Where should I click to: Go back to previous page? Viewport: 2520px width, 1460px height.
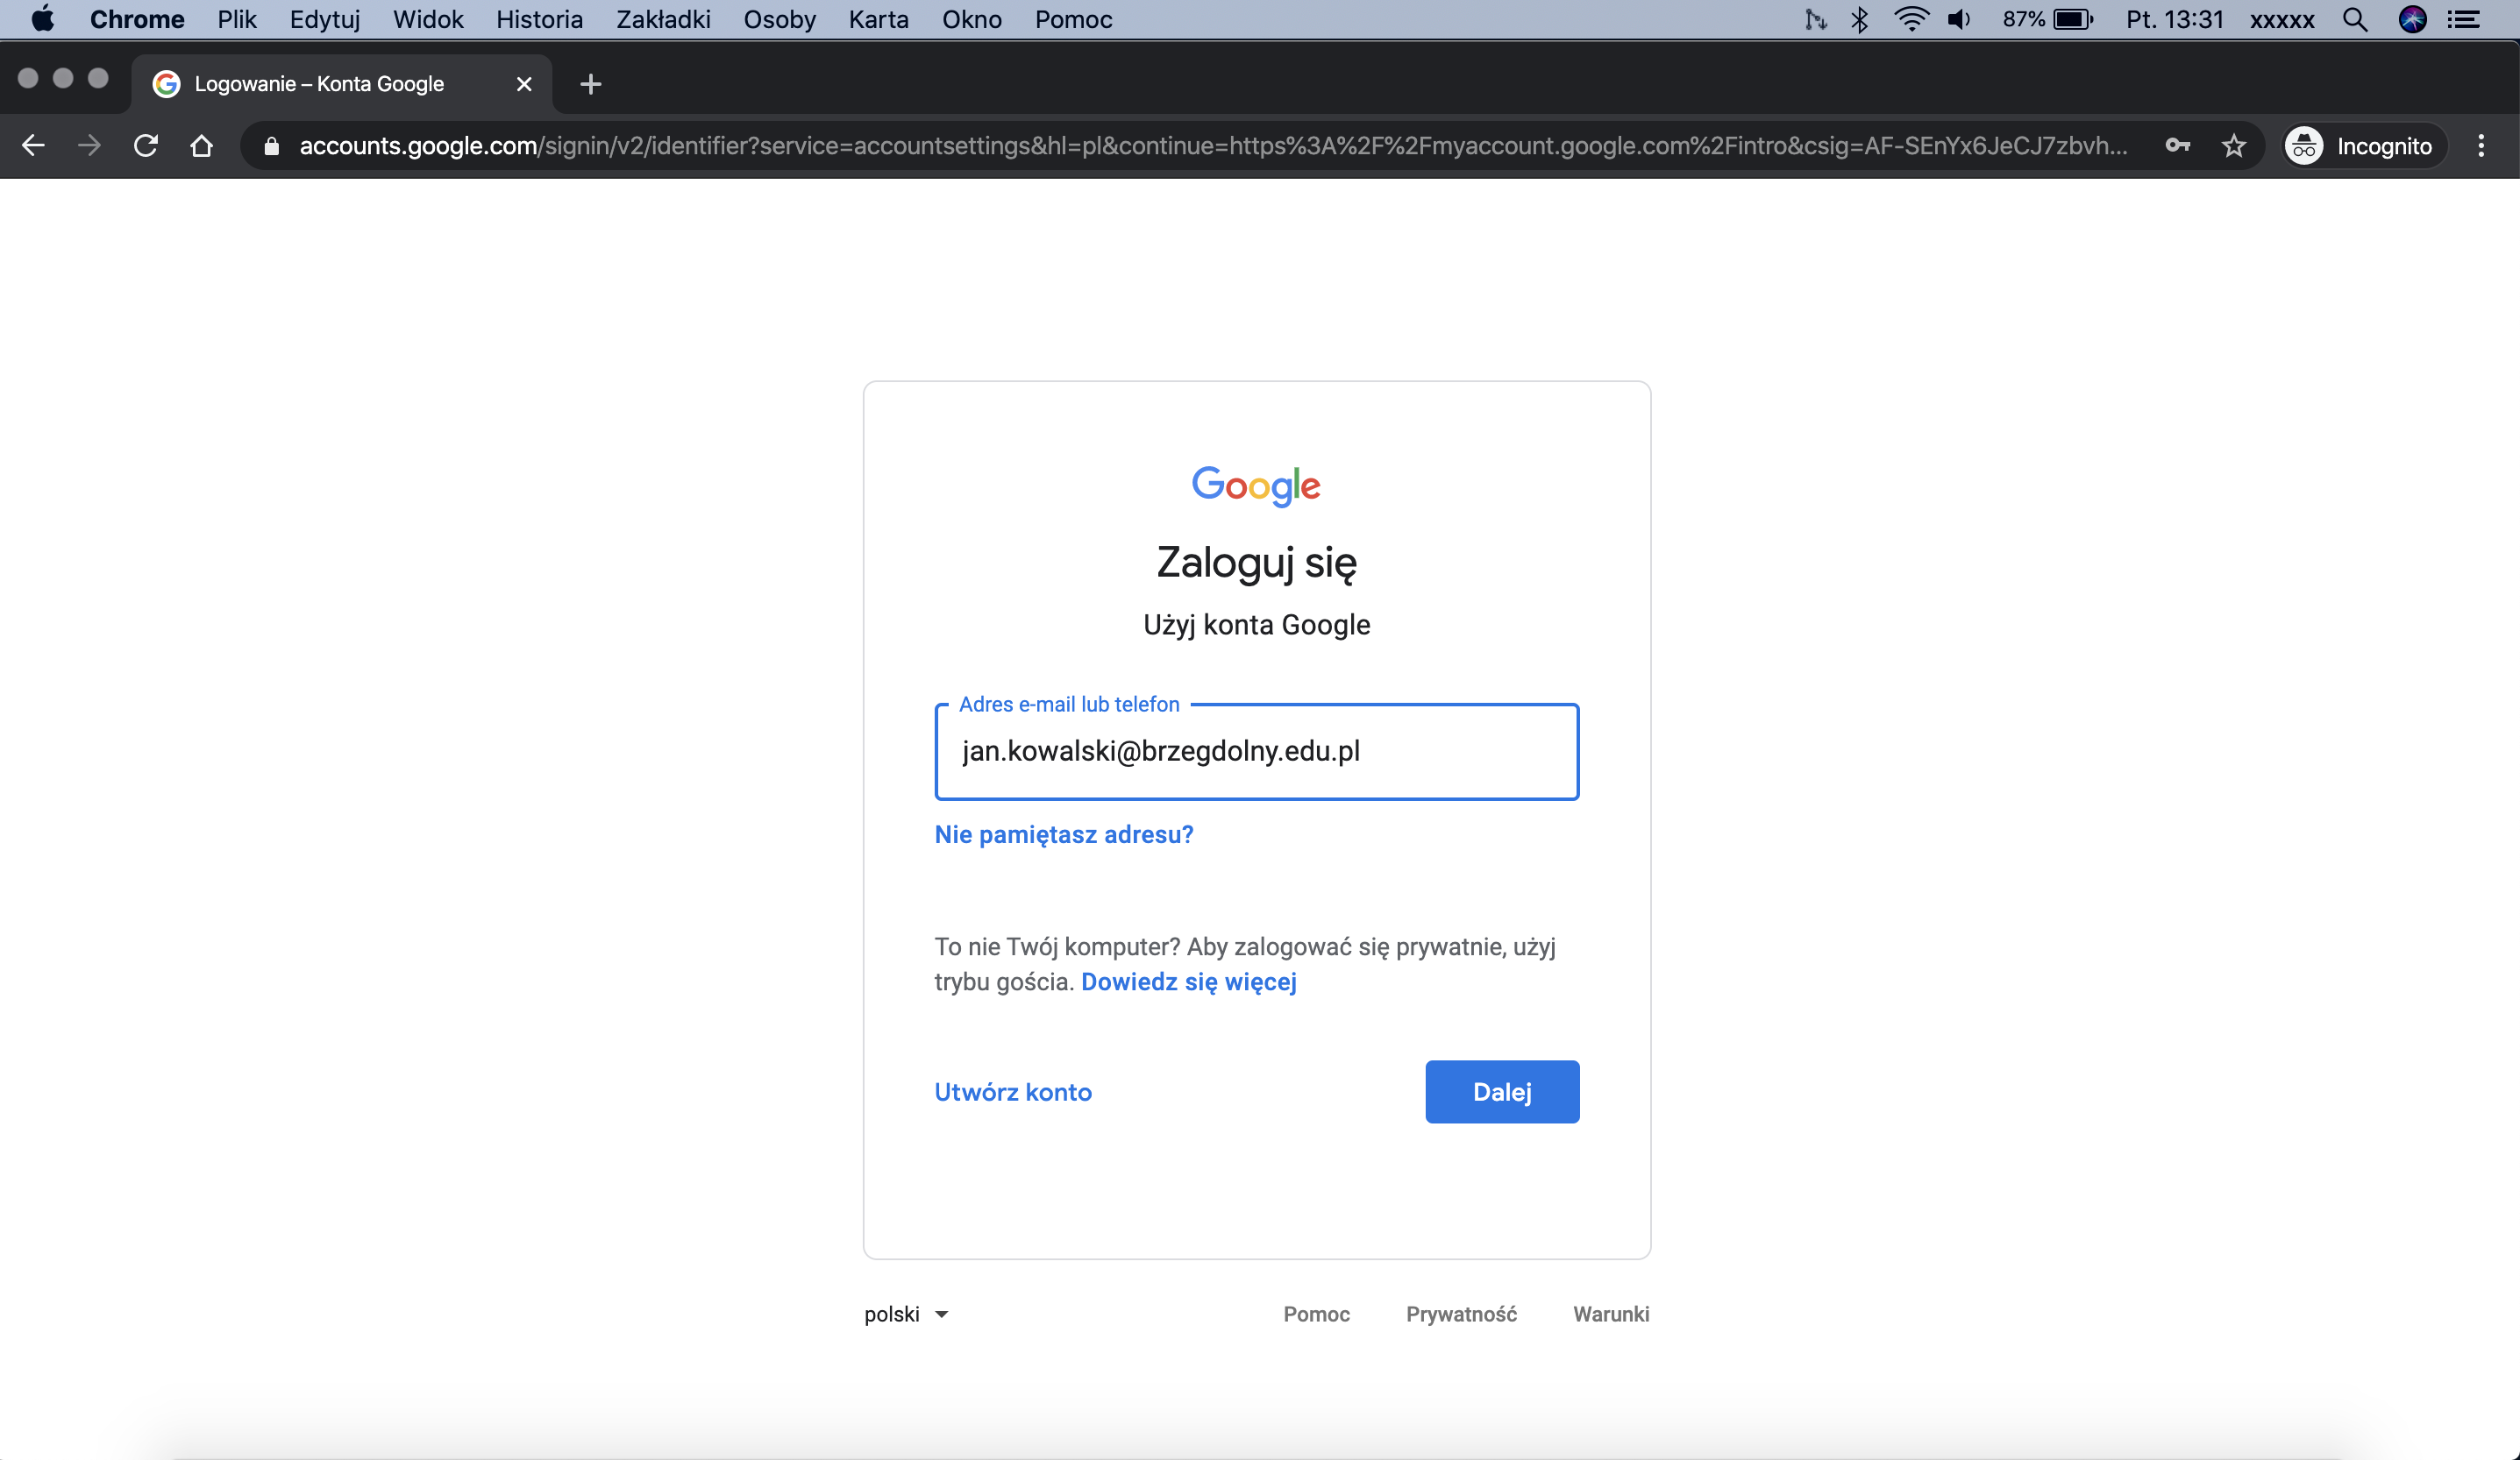tap(33, 145)
